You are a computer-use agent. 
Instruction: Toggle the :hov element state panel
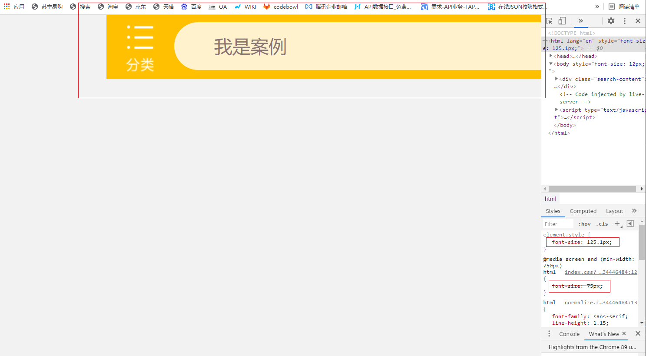pyautogui.click(x=584, y=224)
